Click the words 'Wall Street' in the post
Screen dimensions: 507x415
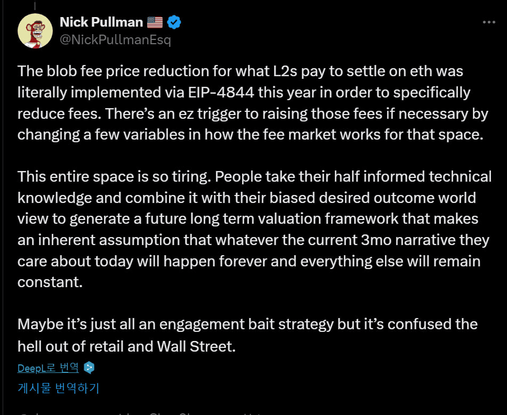(196, 346)
